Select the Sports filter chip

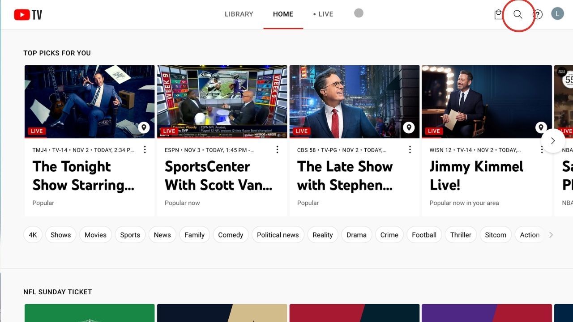(x=130, y=234)
